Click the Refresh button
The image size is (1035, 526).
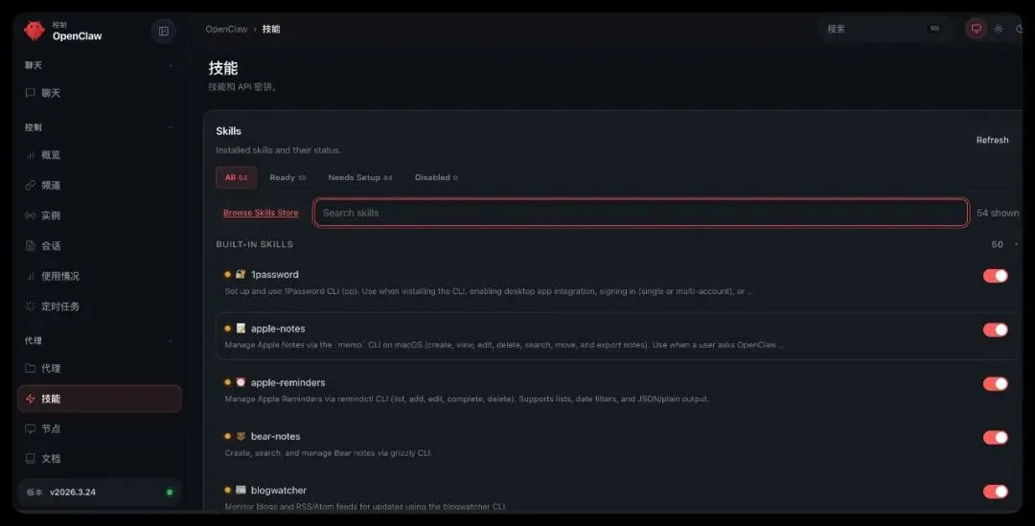pos(992,140)
